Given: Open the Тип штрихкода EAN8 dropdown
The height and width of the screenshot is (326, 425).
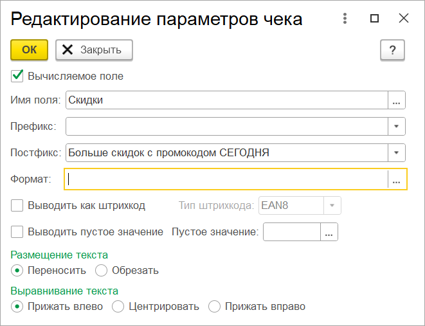Looking at the screenshot, I should pos(332,206).
